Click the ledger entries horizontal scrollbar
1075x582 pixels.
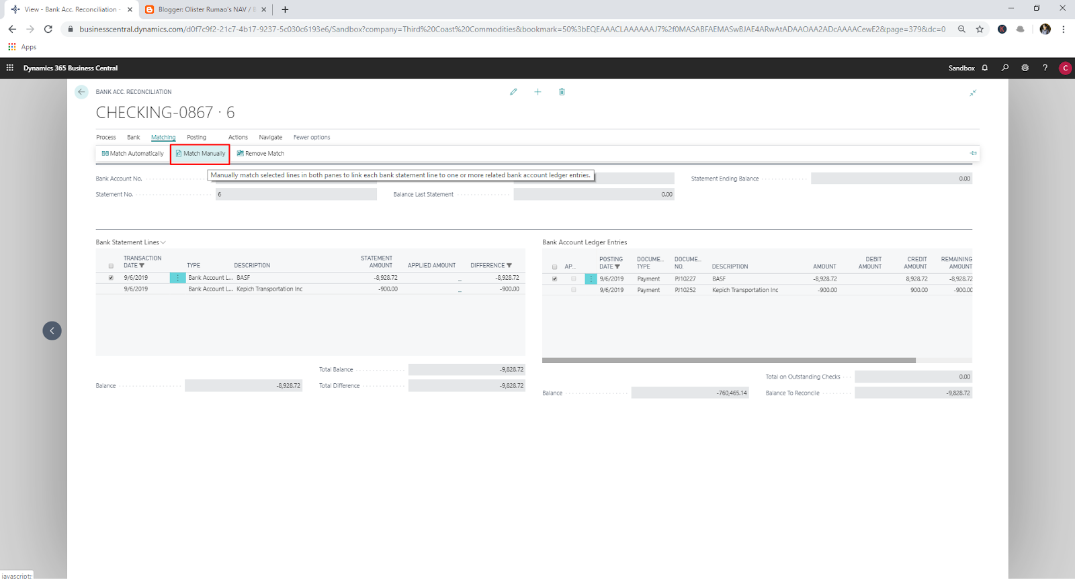tap(729, 360)
